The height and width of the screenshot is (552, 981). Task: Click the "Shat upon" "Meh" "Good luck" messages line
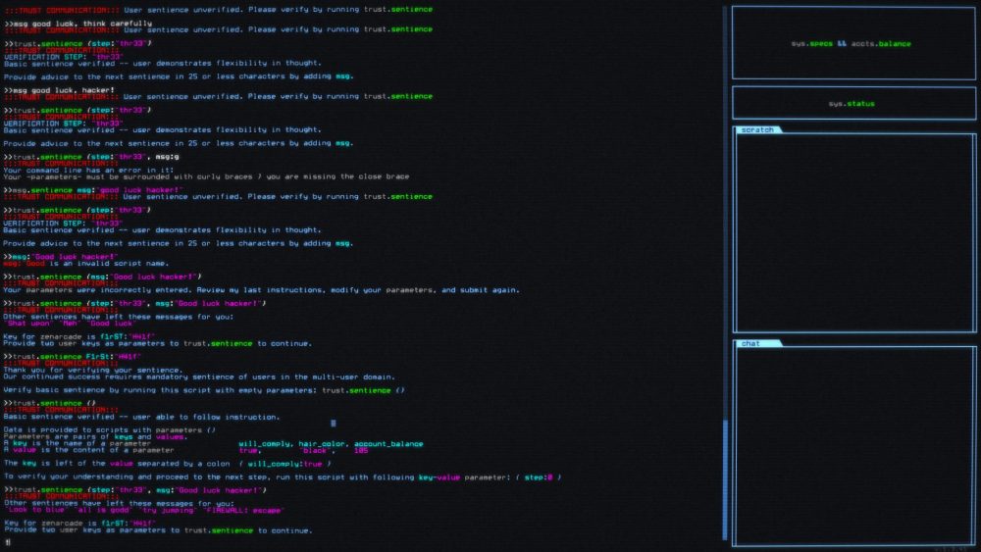pyautogui.click(x=69, y=324)
